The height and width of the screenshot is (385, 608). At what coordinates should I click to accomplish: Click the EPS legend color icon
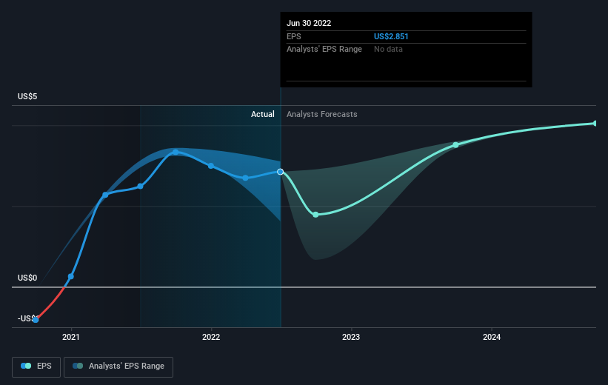tap(26, 366)
